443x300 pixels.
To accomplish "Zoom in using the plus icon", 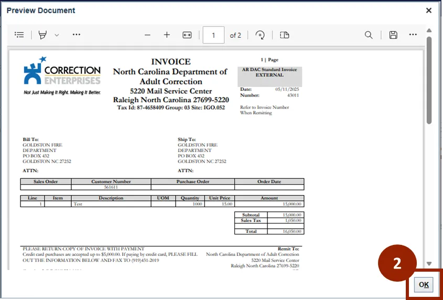I will 167,35.
